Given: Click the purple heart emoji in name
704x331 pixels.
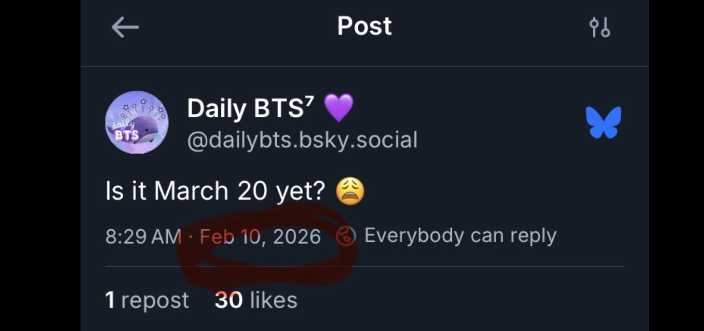Looking at the screenshot, I should [338, 108].
